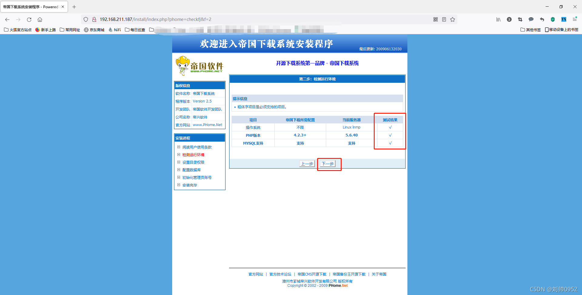Select the red 检测运行环境 step text
The image size is (582, 295).
point(193,155)
